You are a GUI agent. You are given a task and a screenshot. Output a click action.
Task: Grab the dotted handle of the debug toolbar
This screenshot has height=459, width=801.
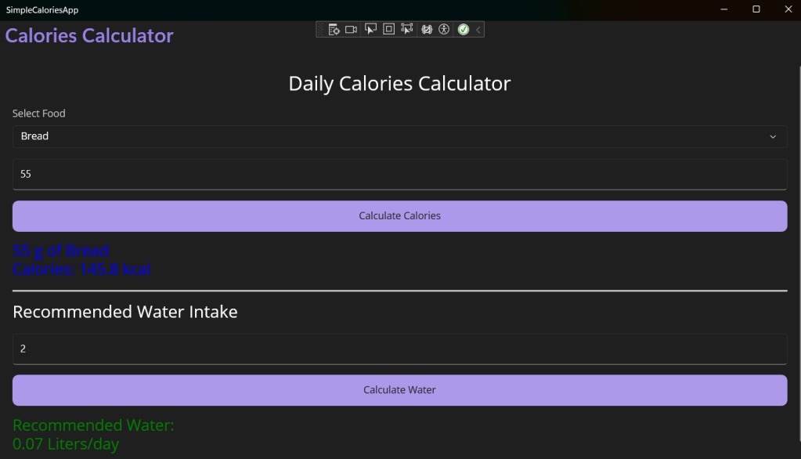[321, 30]
